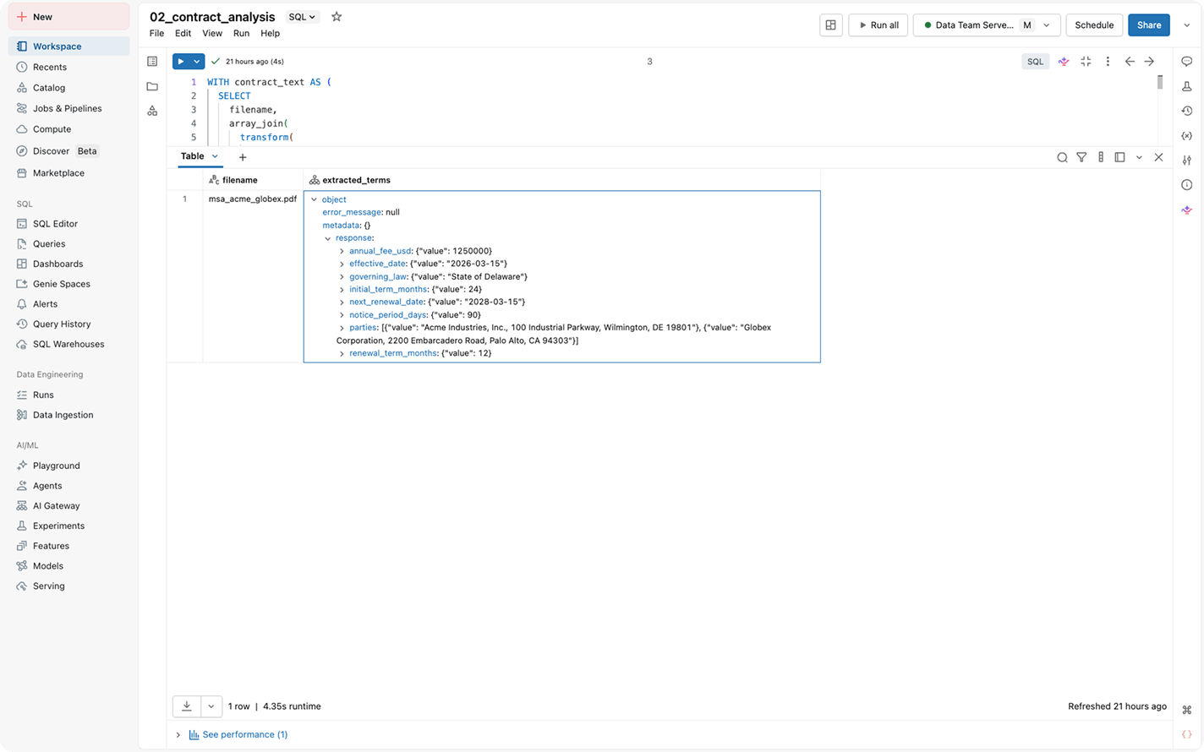
Task: Open SQL Warehouses in the sidebar
Action: pos(69,345)
